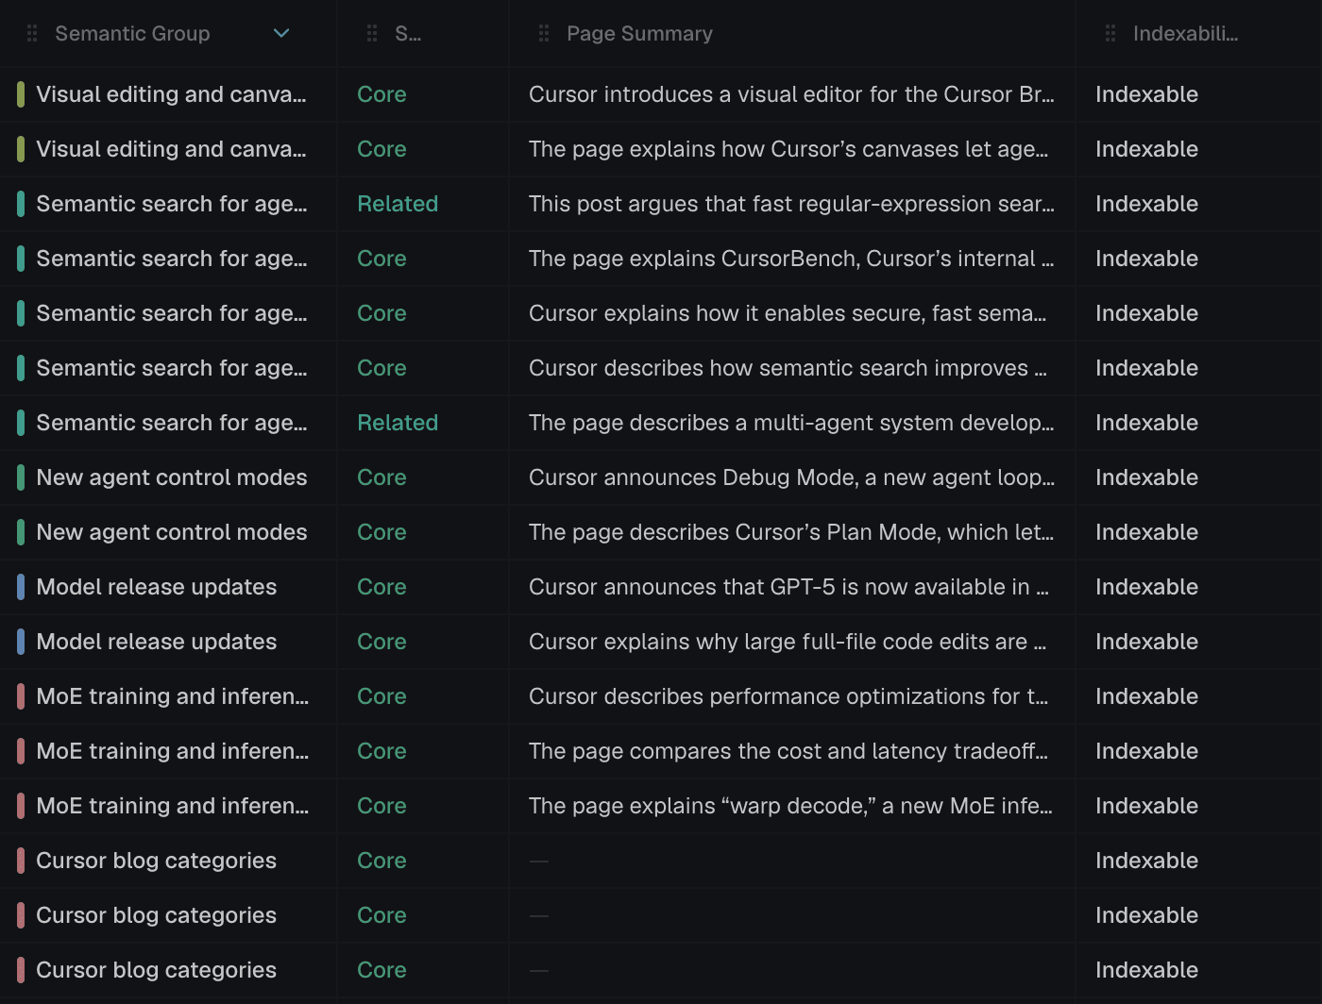Select the performance optimizations summary cell
Viewport: 1322px width, 1004px height.
[788, 696]
